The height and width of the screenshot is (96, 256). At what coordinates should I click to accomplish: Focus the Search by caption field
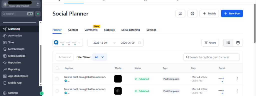pos(211,57)
